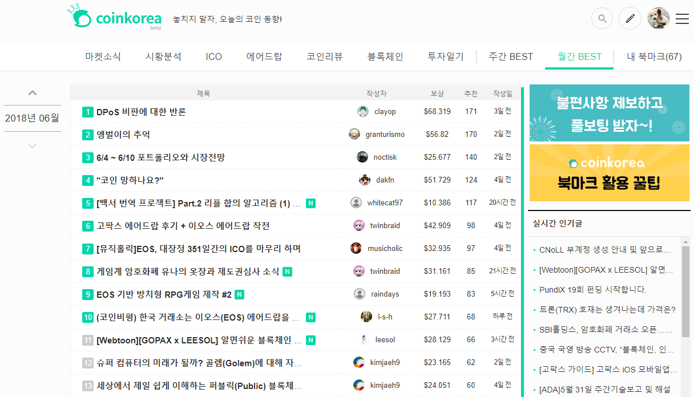This screenshot has width=694, height=397.
Task: Click rank badge 1 beside DPoS post
Action: click(87, 112)
